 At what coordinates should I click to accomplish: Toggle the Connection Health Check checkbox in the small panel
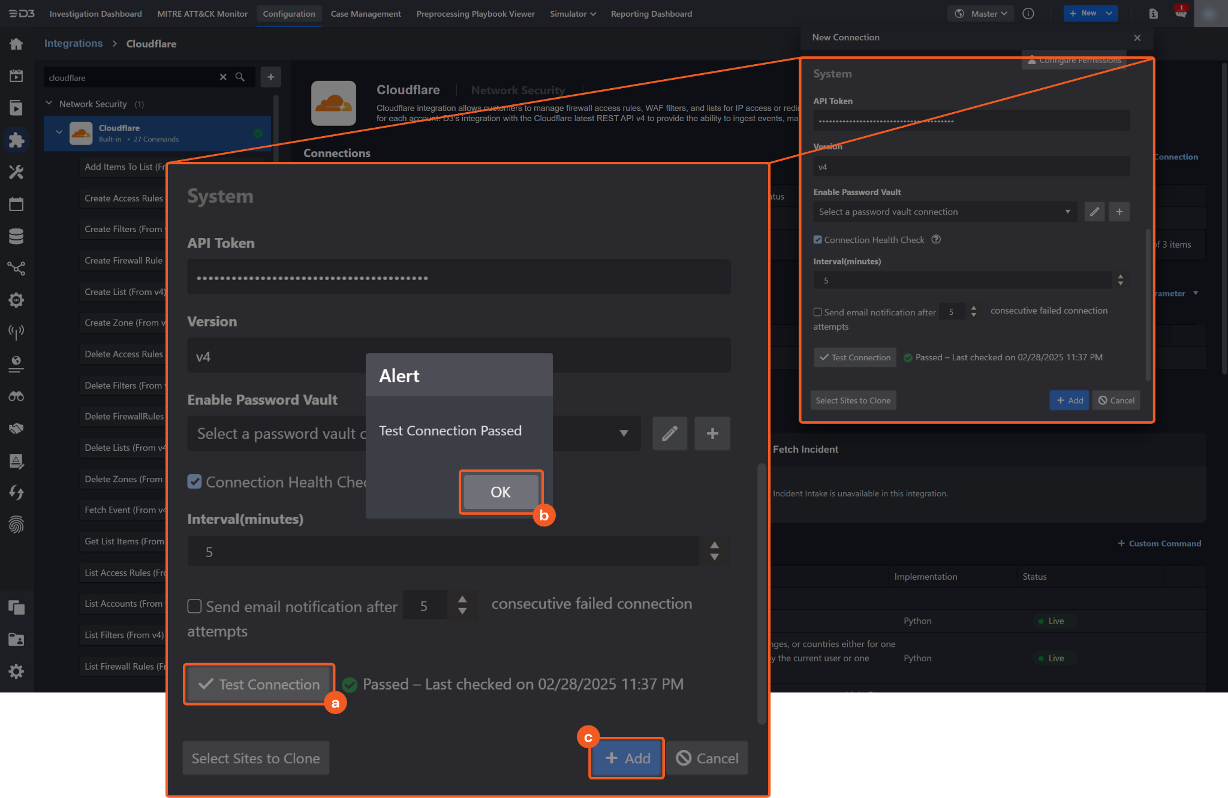(x=817, y=240)
